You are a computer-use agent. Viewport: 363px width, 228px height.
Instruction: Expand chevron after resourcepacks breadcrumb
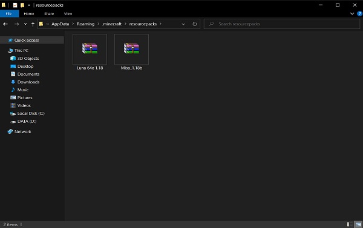(160, 24)
